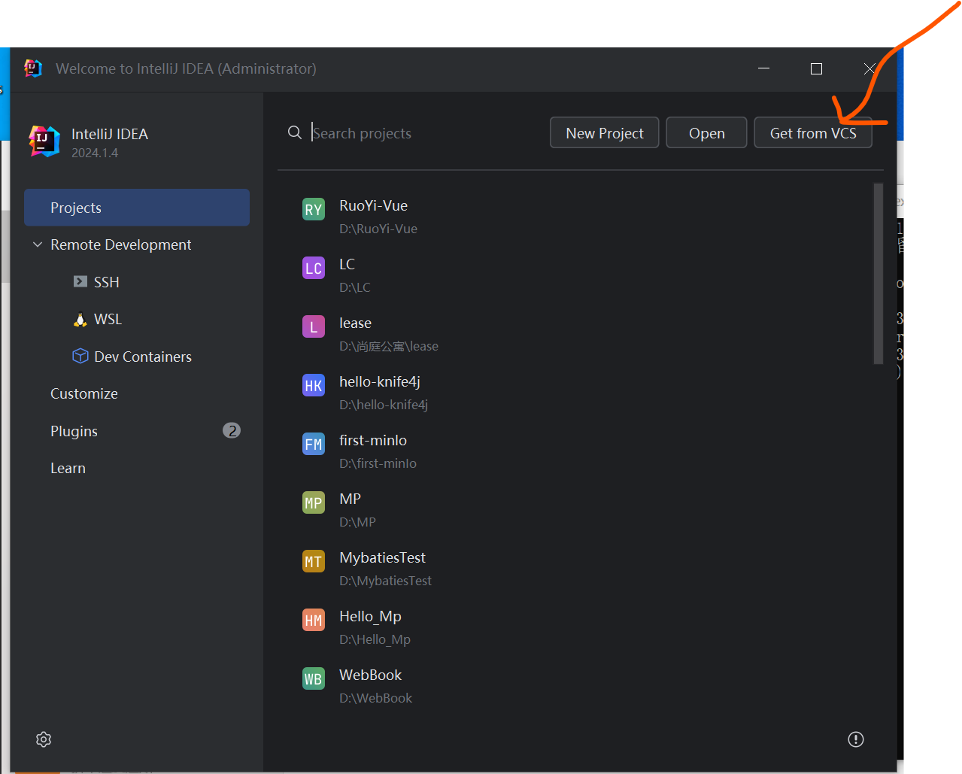Click the WB project icon
This screenshot has width=962, height=774.
click(x=314, y=678)
